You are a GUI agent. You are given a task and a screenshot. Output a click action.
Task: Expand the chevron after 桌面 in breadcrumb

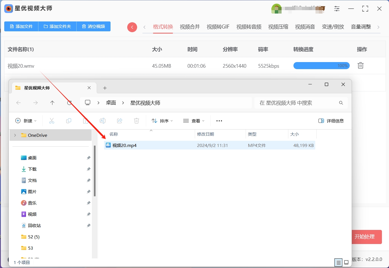point(123,103)
